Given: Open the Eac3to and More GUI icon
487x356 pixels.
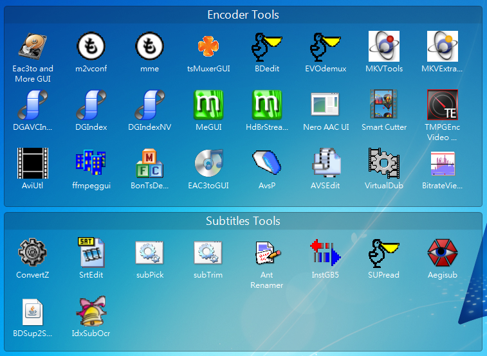Looking at the screenshot, I should pyautogui.click(x=33, y=46).
